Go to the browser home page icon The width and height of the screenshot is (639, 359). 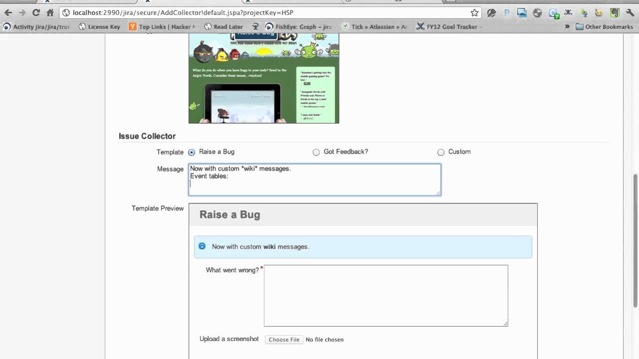click(49, 13)
